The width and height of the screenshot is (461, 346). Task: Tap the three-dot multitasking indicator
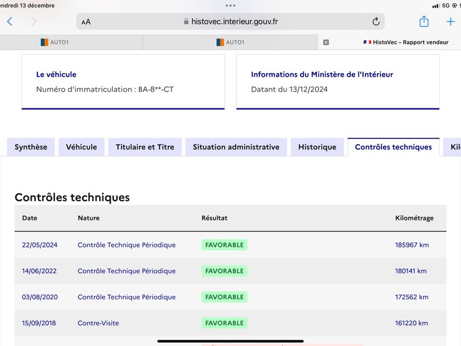[230, 6]
